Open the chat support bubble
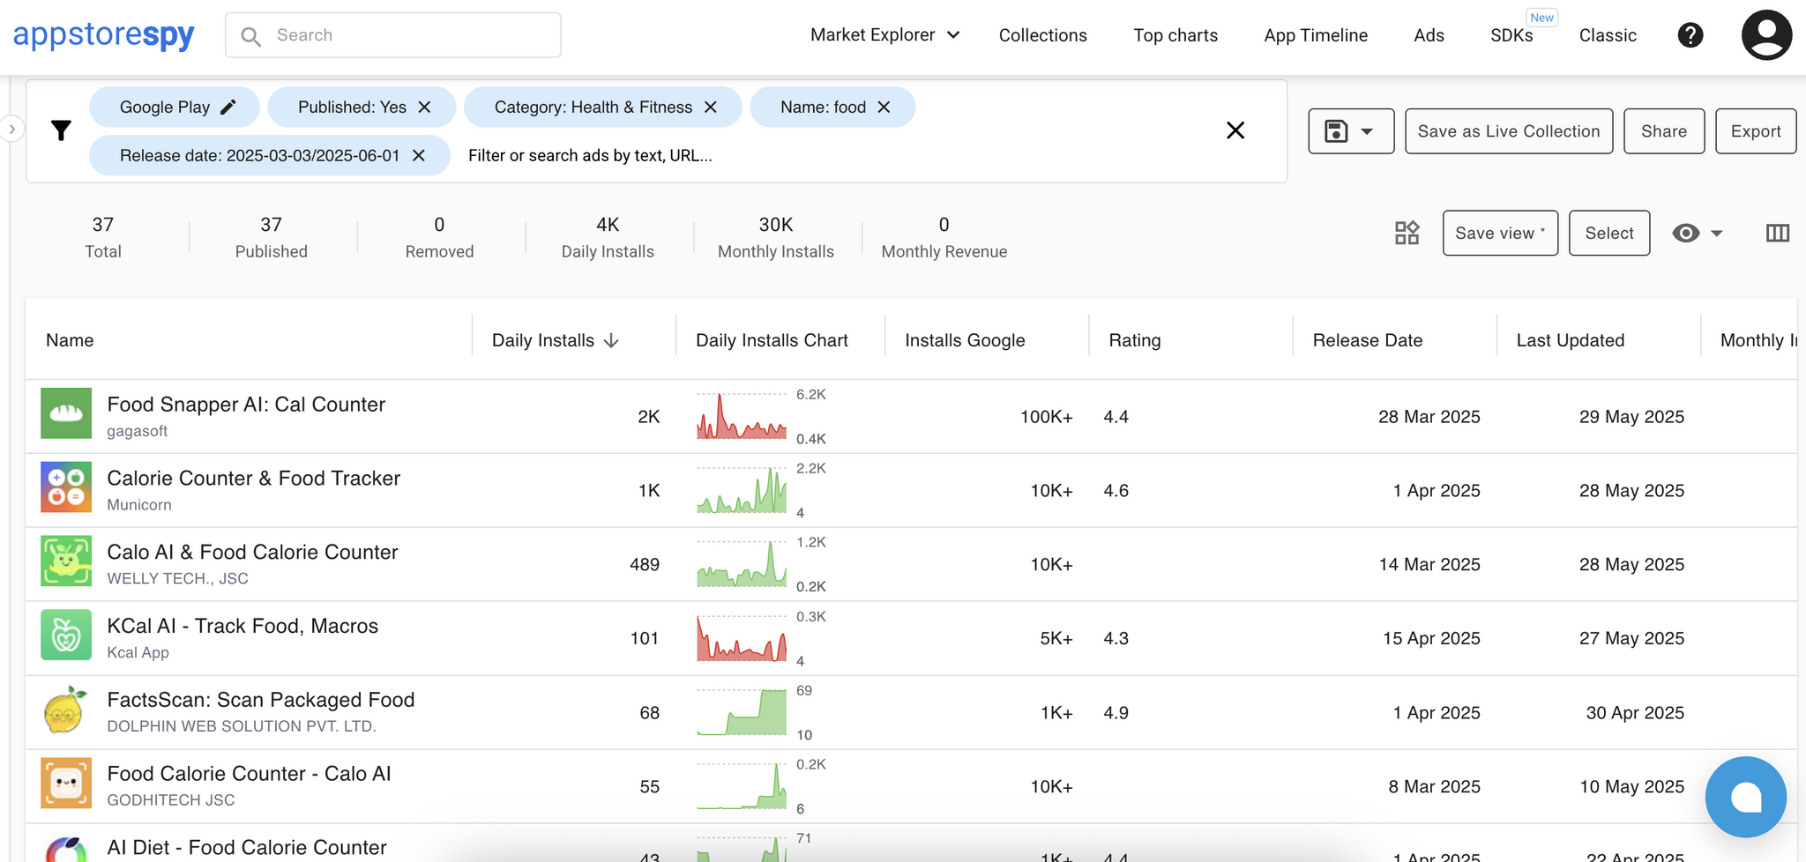The width and height of the screenshot is (1806, 862). (1745, 797)
